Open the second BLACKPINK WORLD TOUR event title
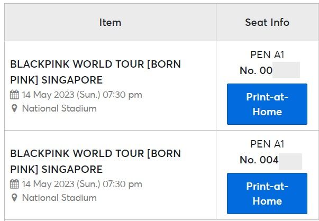This screenshot has width=319, height=221. (x=95, y=161)
